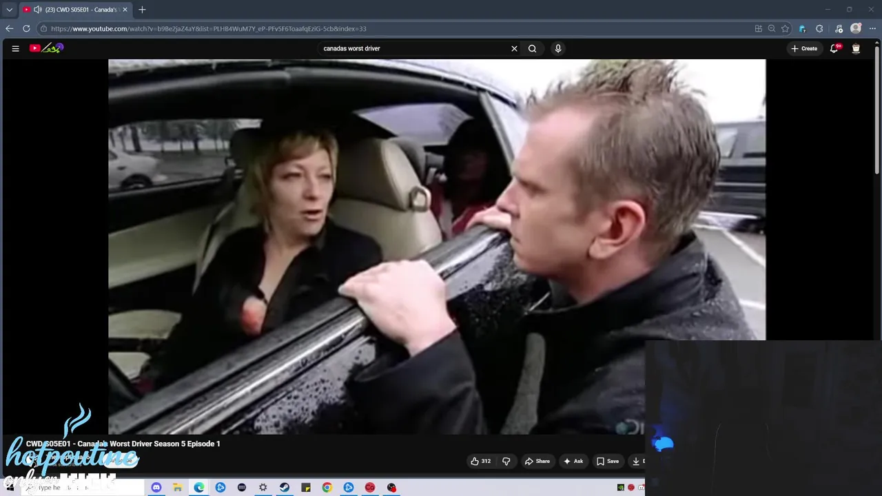
Task: Share the video
Action: coord(537,461)
